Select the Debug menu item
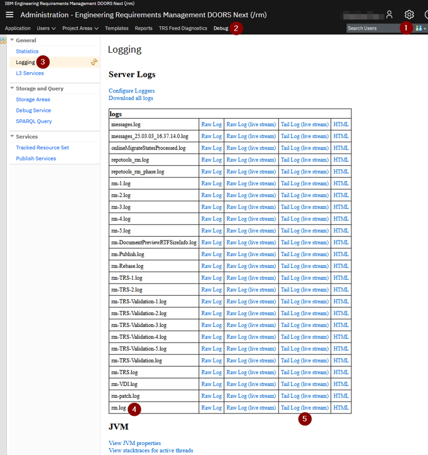The image size is (428, 455). click(221, 28)
